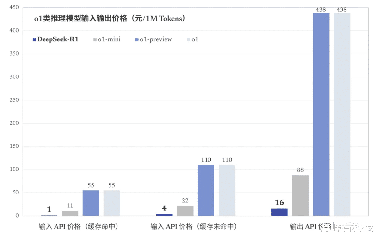
Task: Select the o1-preview bar in cache-hit group
Action: [91, 203]
